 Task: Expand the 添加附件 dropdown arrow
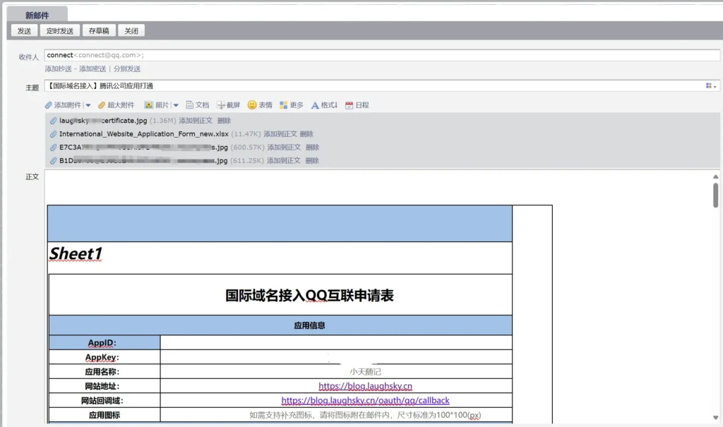88,104
